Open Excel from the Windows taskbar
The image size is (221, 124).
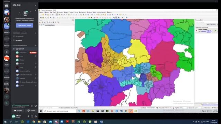pos(79,122)
